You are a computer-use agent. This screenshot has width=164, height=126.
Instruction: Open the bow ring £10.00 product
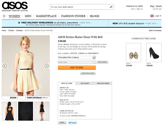(x=133, y=53)
